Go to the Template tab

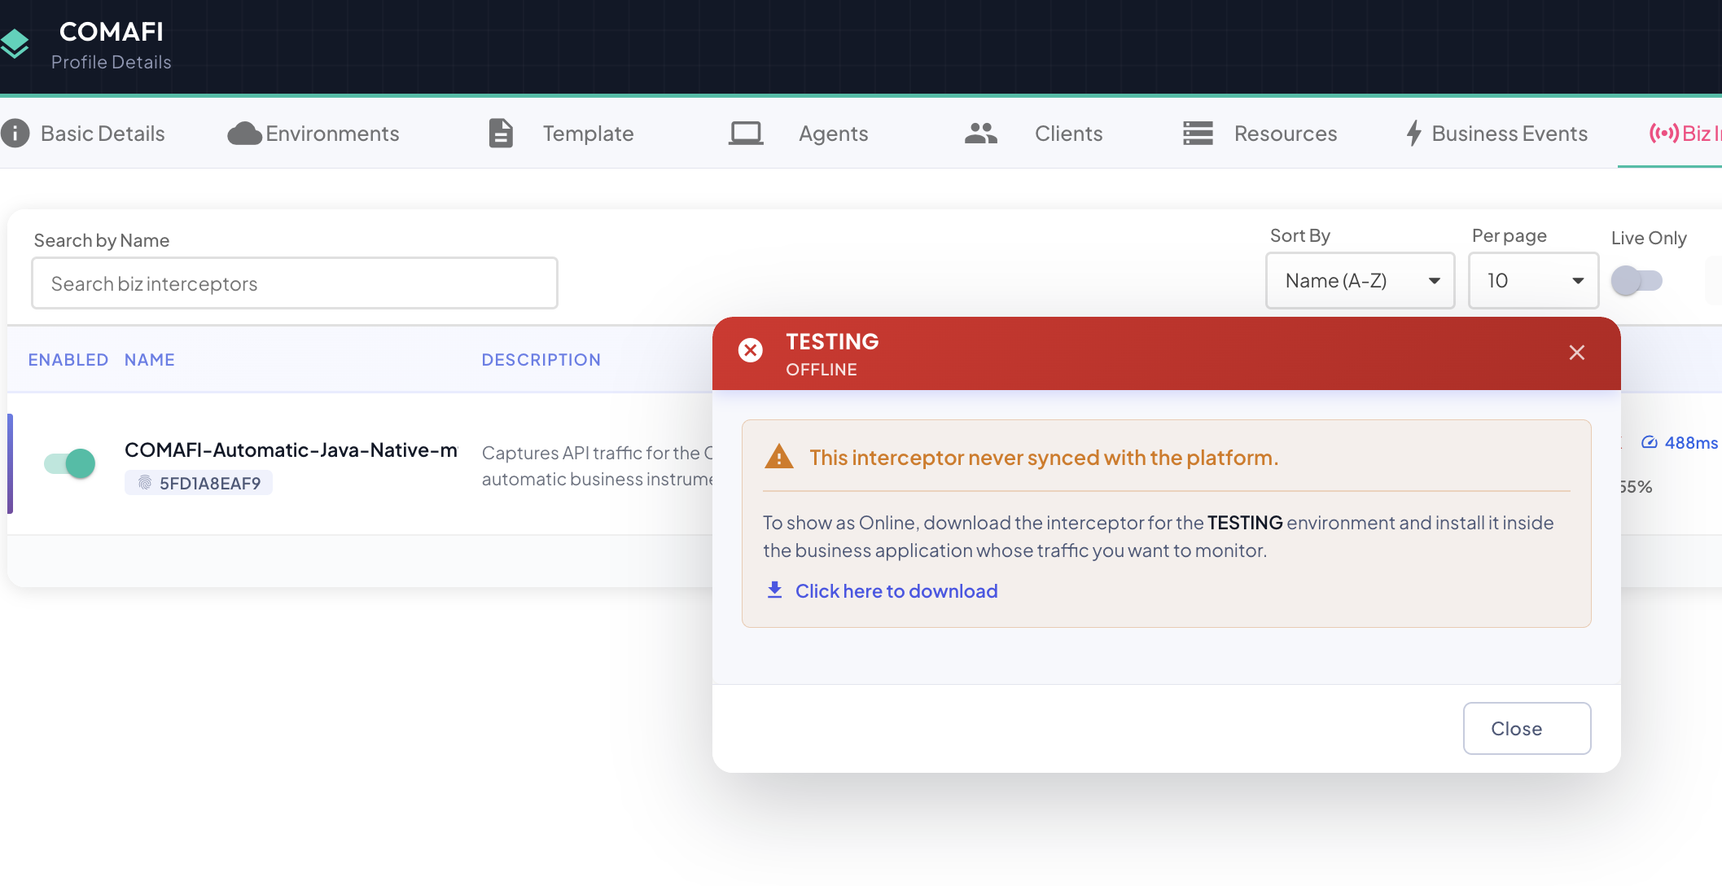click(562, 134)
